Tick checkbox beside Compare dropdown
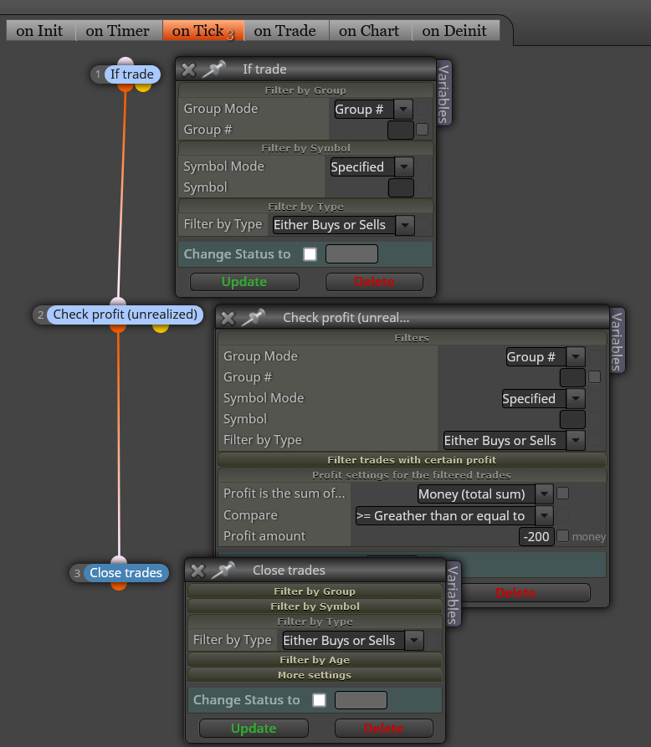 [x=563, y=514]
